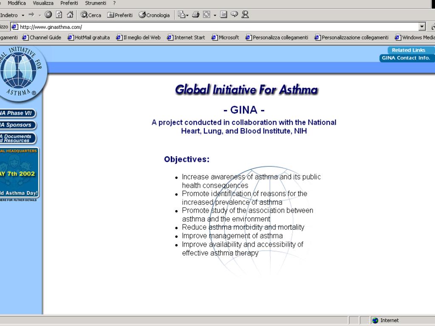Click the Indietro back button

[9, 15]
